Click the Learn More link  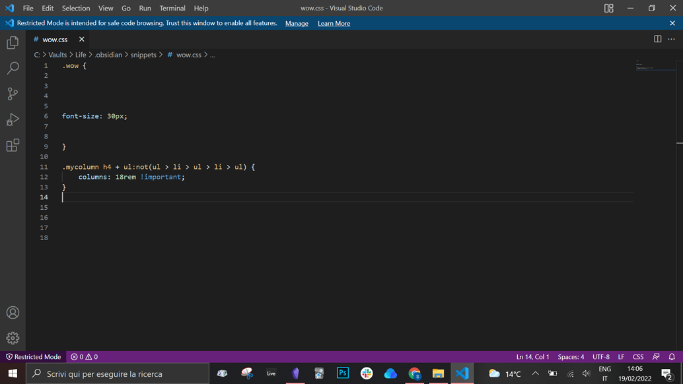[334, 22]
